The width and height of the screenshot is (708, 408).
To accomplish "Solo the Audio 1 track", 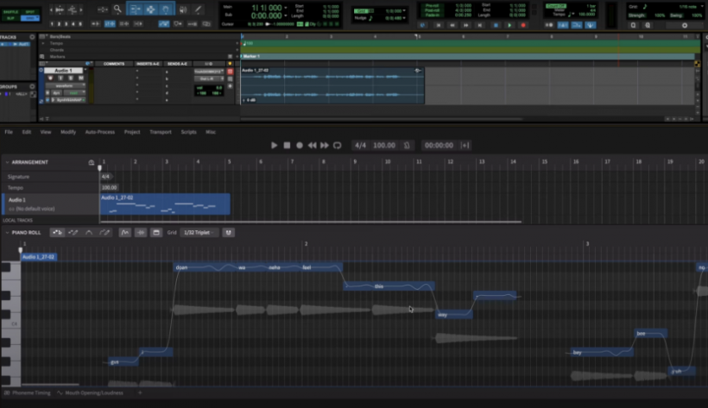I will pyautogui.click(x=71, y=78).
